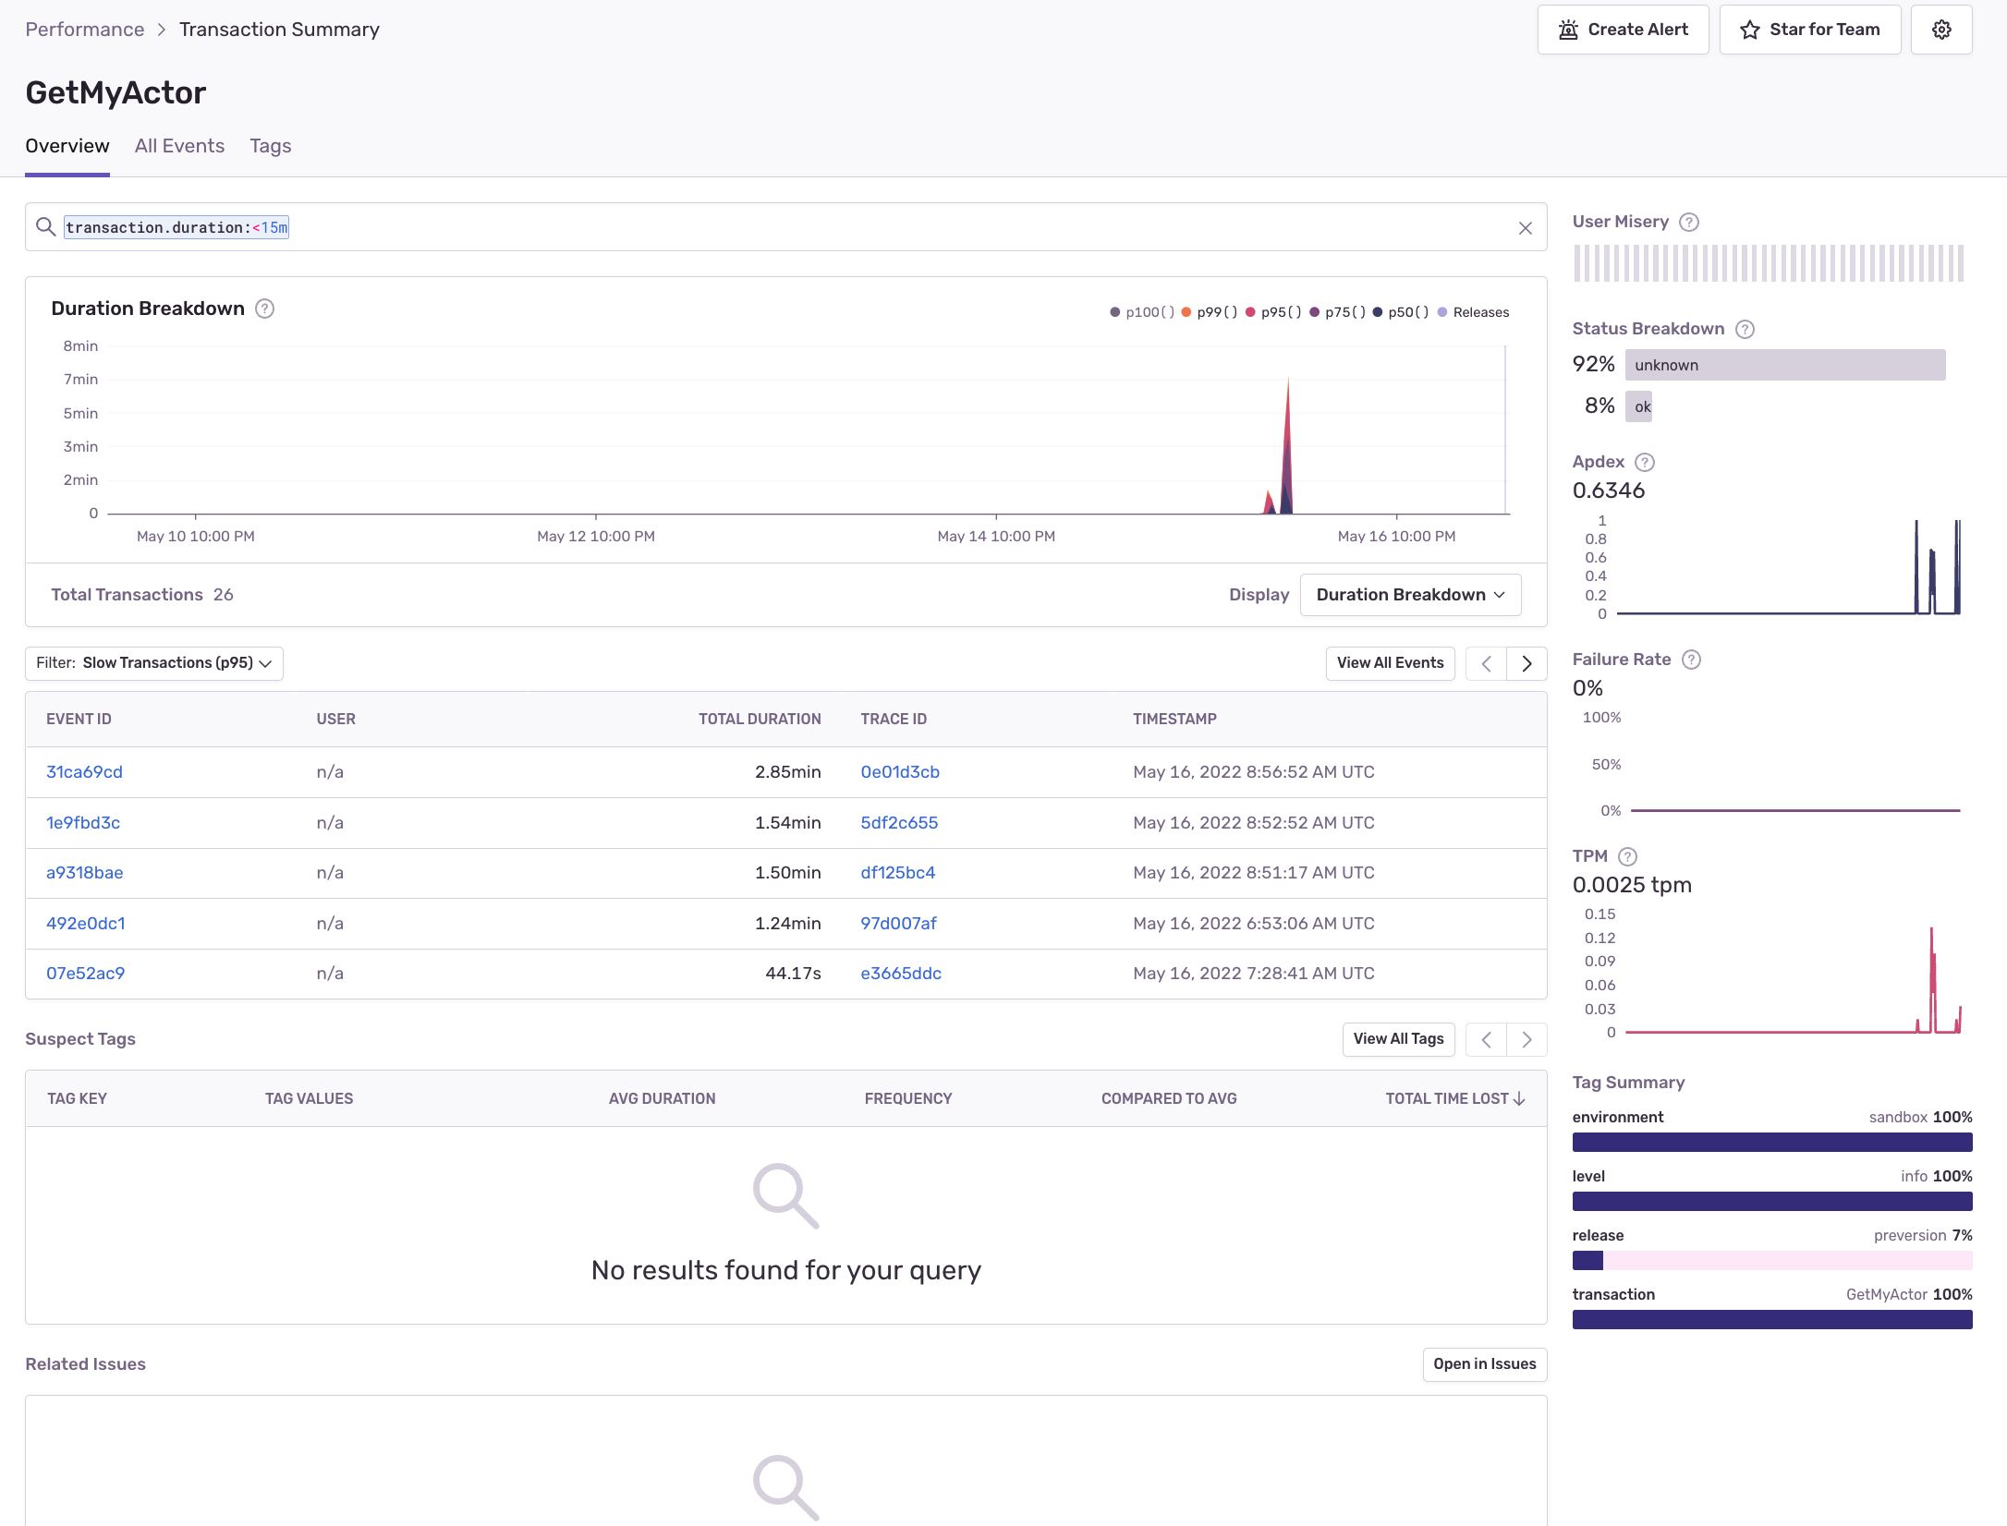
Task: Open event ID 31ca69cd link
Action: pyautogui.click(x=84, y=772)
